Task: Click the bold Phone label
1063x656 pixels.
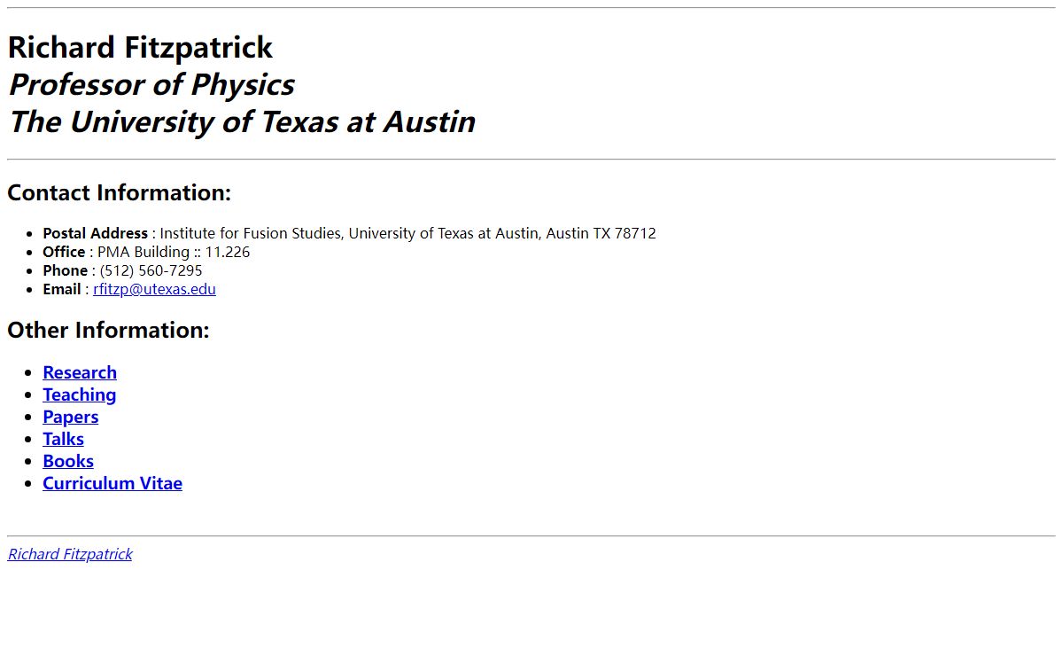Action: 65,270
